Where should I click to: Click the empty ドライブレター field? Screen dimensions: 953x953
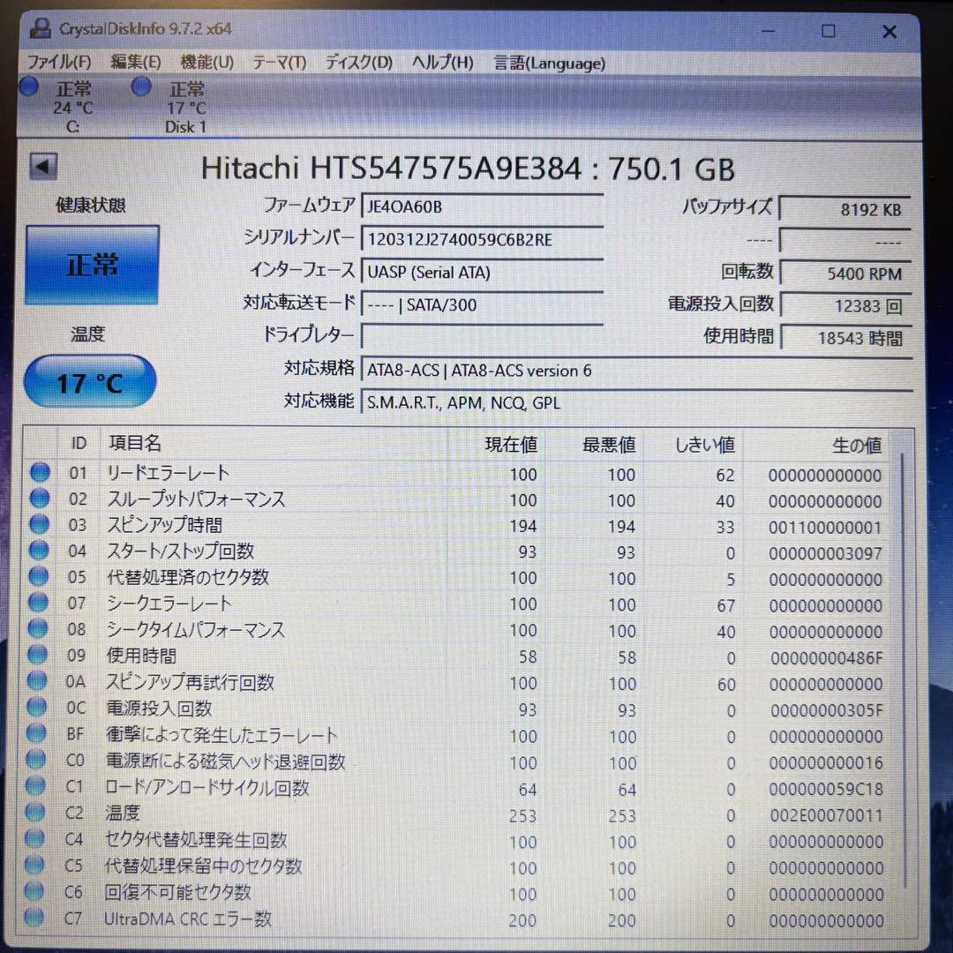[482, 336]
